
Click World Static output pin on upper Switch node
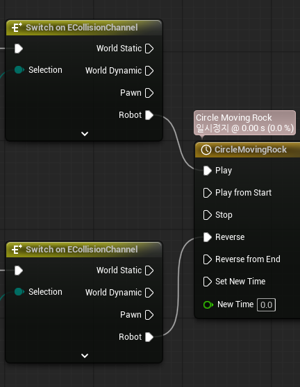tap(149, 49)
